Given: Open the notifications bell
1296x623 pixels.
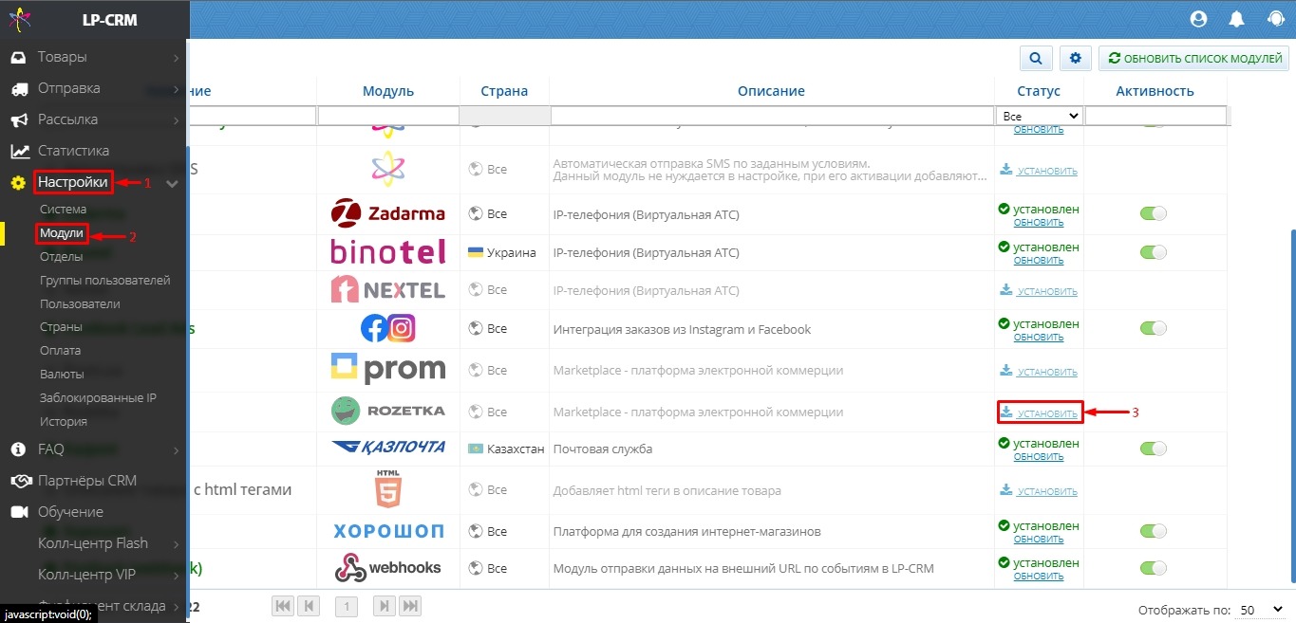Looking at the screenshot, I should pos(1237,19).
